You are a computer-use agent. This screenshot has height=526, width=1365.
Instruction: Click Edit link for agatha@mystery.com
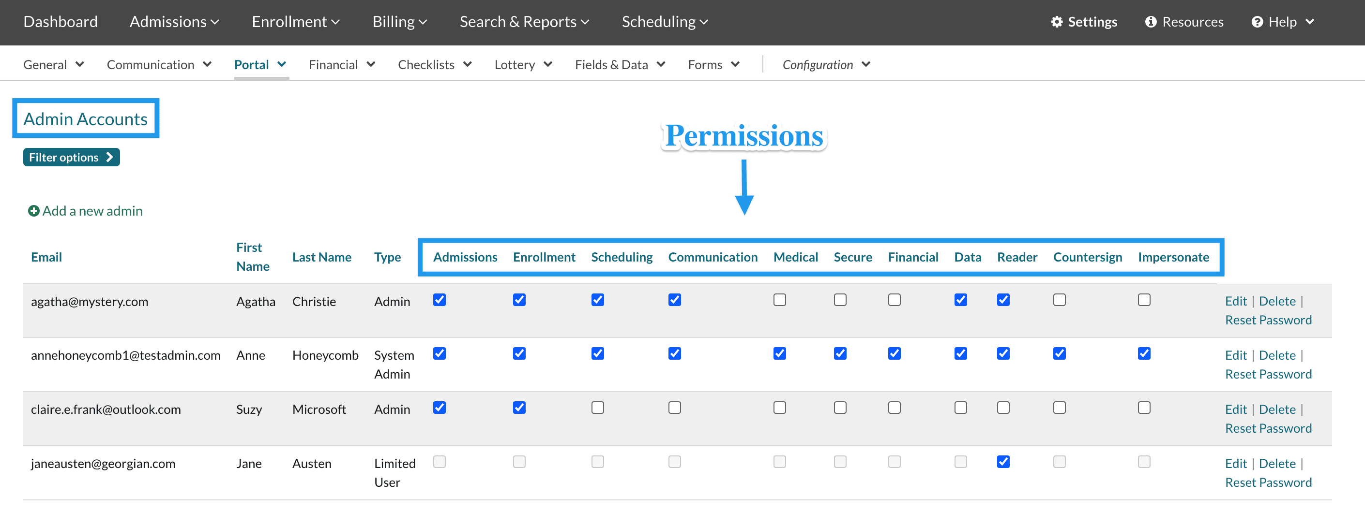pos(1236,301)
